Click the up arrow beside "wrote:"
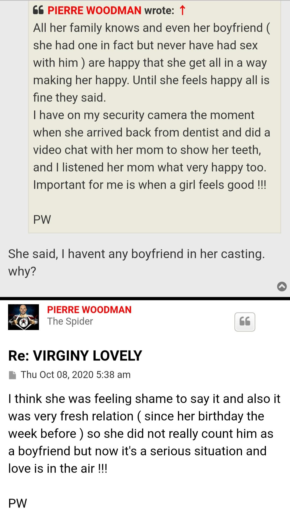Image resolution: width=290 pixels, height=514 pixels. coord(182,10)
